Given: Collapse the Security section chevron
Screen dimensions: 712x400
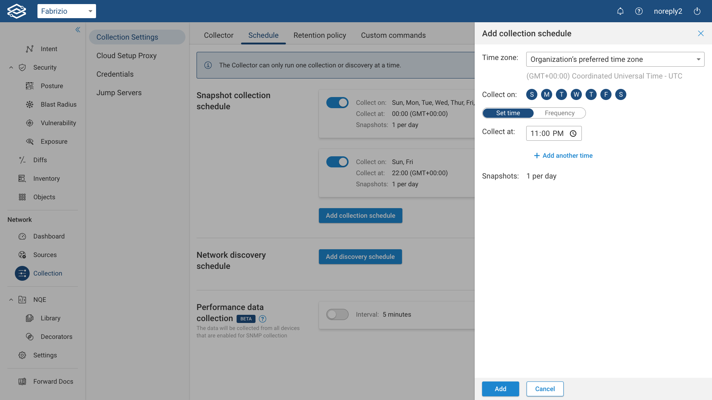Looking at the screenshot, I should [11, 67].
